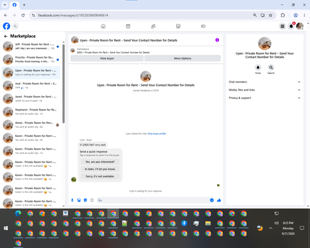Open Priscilla's conversation in the Marketplace list

click(x=31, y=60)
